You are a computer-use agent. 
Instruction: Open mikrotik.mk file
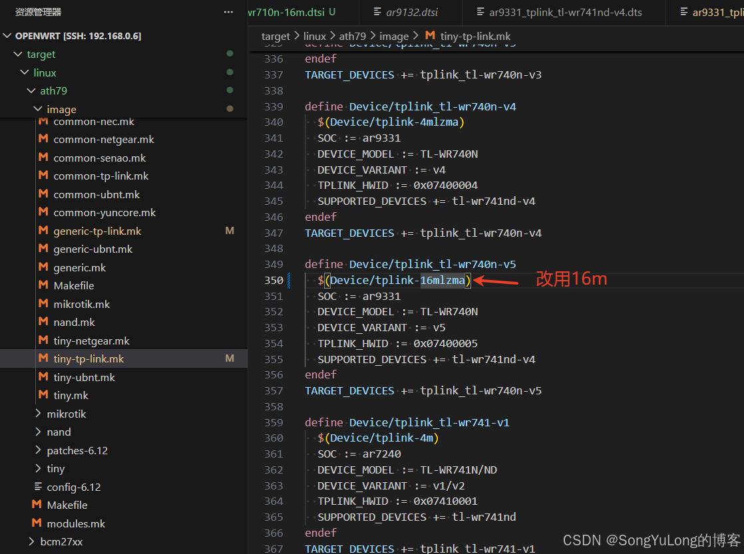[81, 304]
